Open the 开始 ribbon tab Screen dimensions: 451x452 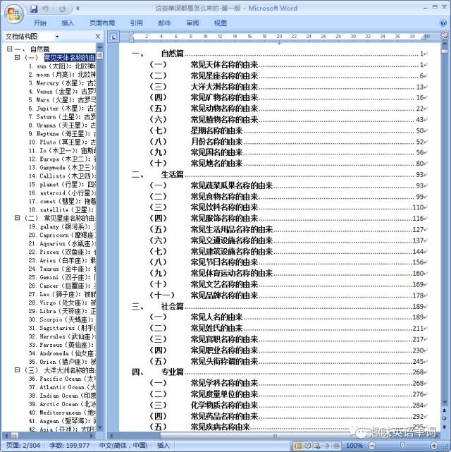tap(39, 23)
